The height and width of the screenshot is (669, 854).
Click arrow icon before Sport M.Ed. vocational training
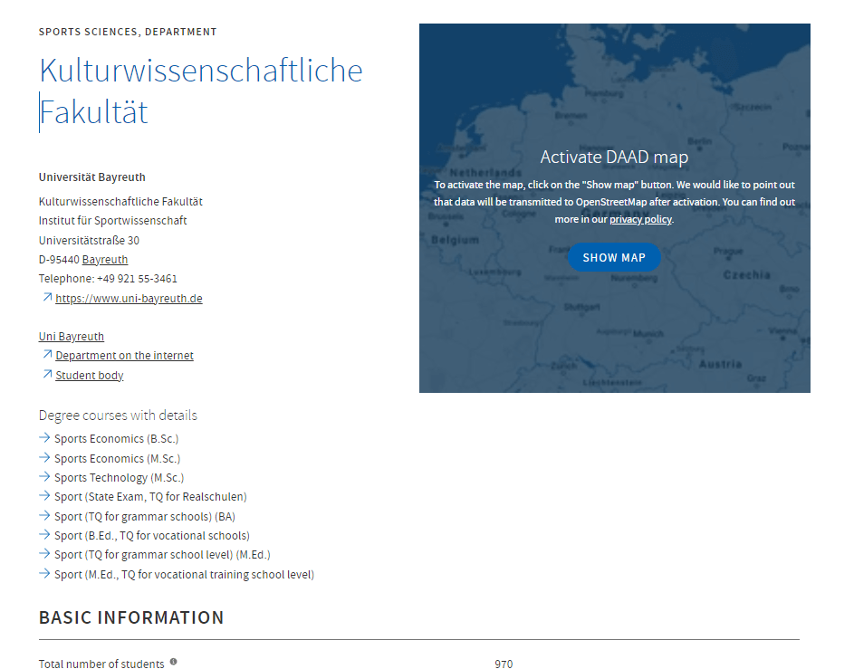click(44, 573)
